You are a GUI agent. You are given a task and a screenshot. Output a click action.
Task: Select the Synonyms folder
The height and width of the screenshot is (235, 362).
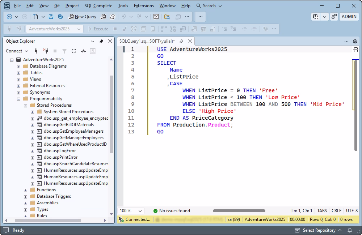[x=40, y=92]
